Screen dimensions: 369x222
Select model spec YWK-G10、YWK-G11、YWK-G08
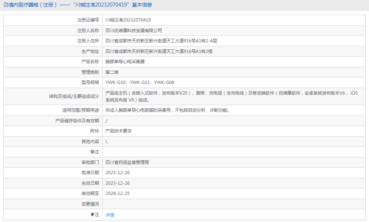(x=140, y=83)
